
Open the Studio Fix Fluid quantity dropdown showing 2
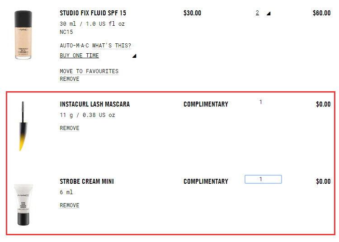(x=257, y=13)
